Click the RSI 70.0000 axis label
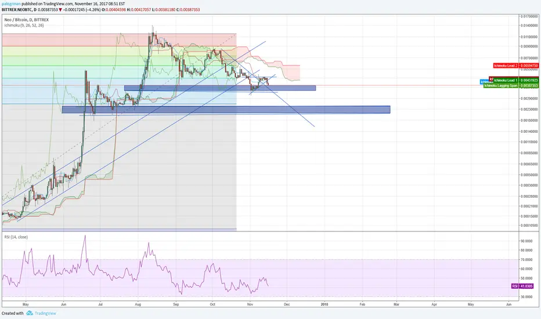The image size is (541, 319). click(x=526, y=260)
